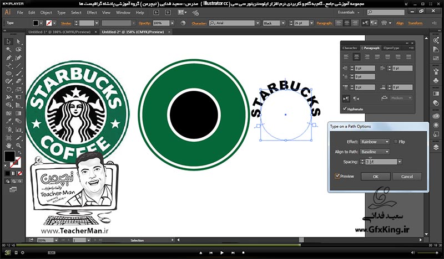Expand the Spacing value dropdown arrow
The width and height of the screenshot is (444, 259).
click(400, 162)
